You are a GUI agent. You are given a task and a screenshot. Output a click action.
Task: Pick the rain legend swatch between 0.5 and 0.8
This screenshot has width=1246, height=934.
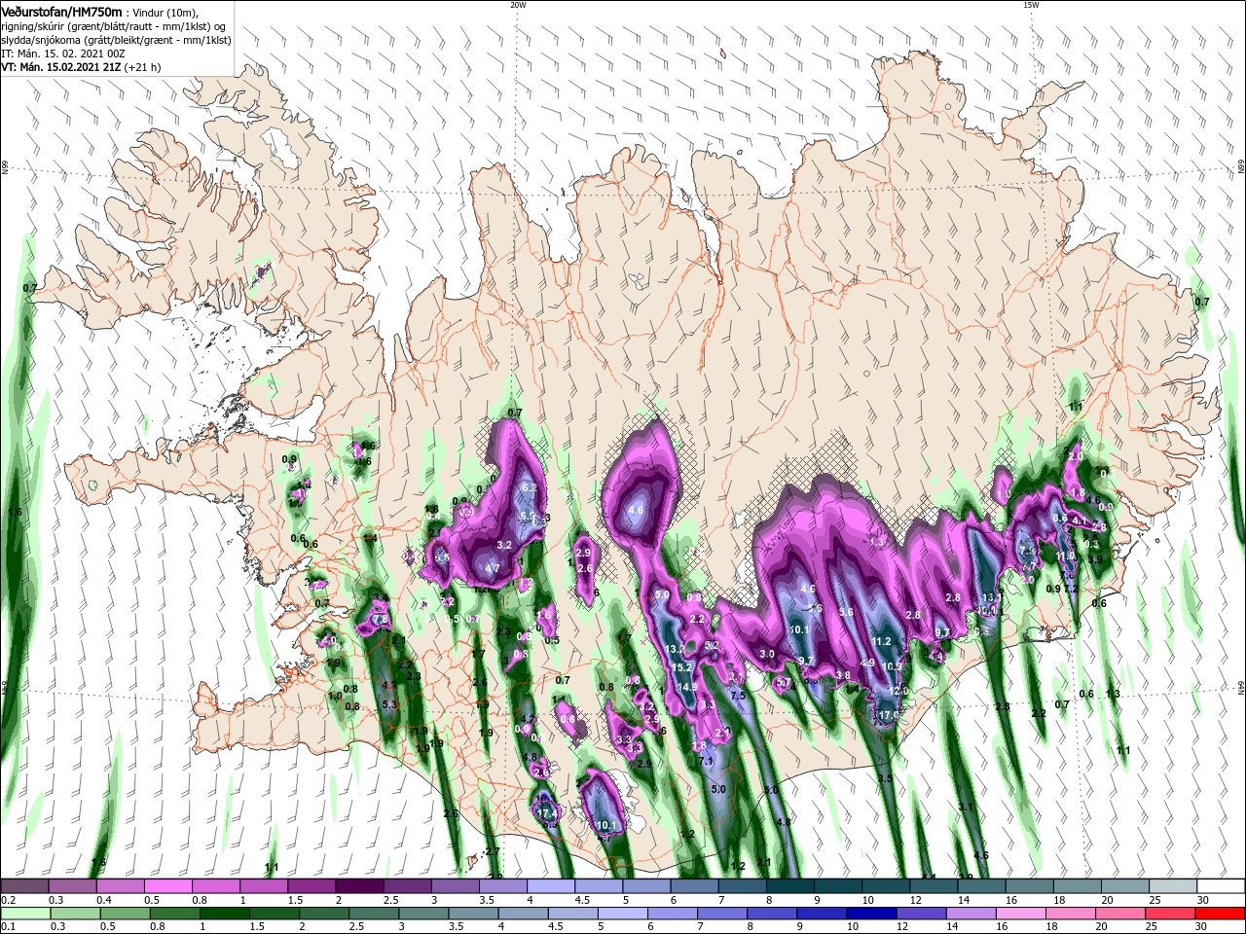point(125,914)
